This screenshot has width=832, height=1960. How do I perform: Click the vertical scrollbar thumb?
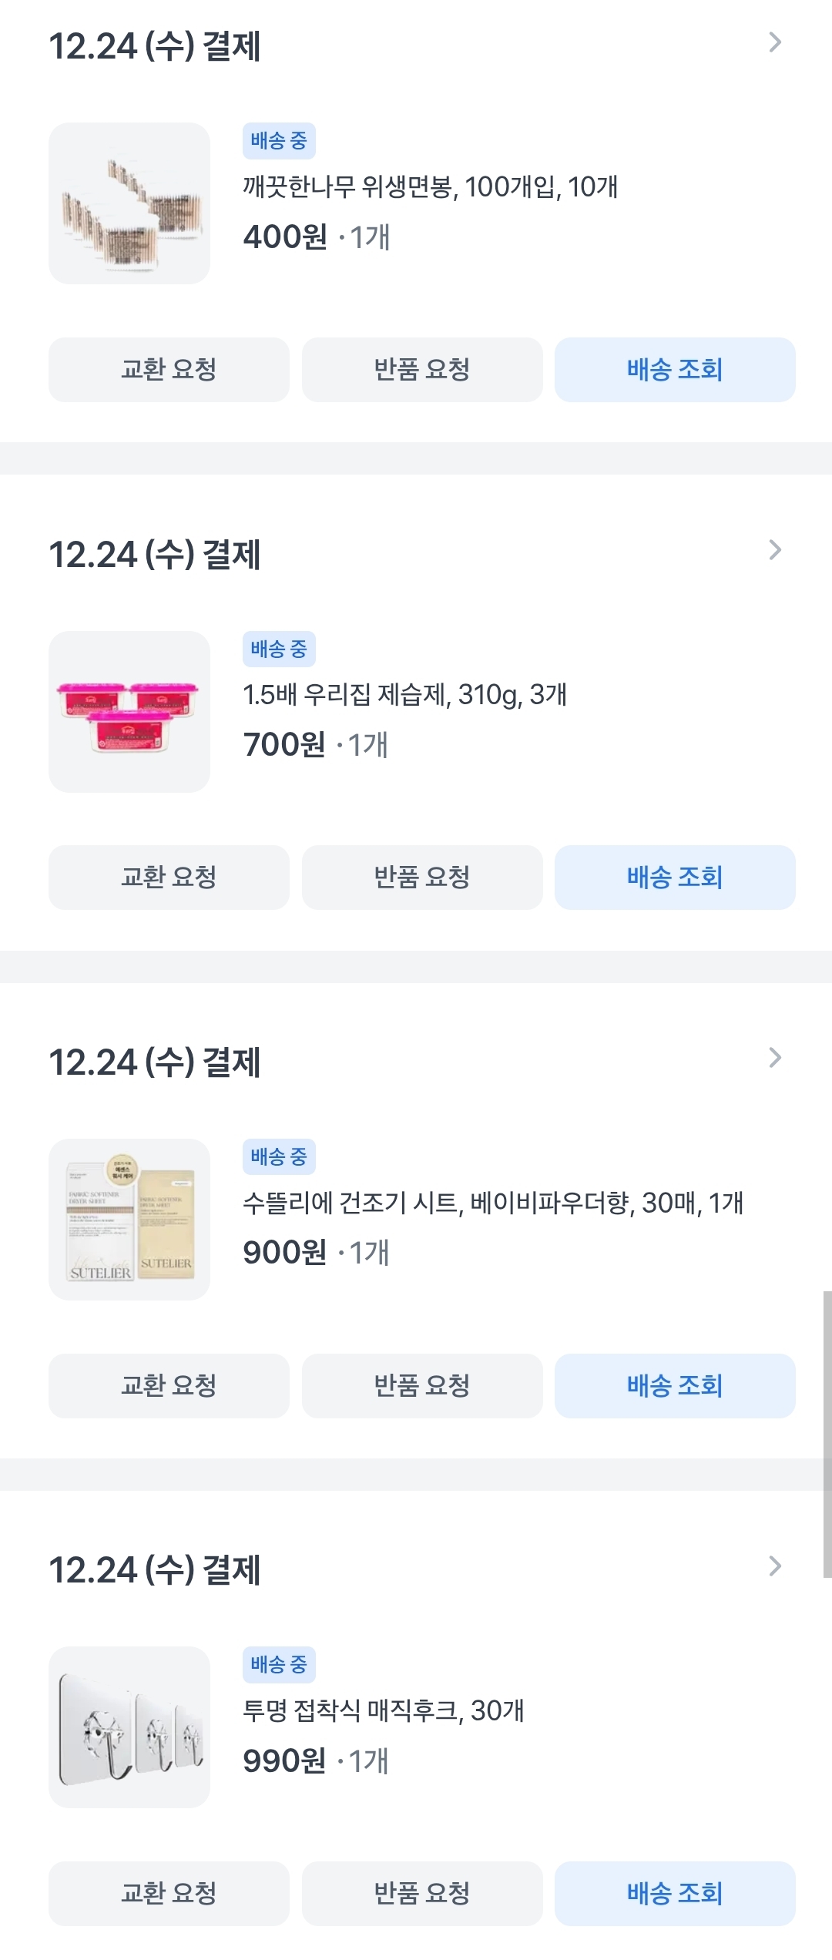827,1435
